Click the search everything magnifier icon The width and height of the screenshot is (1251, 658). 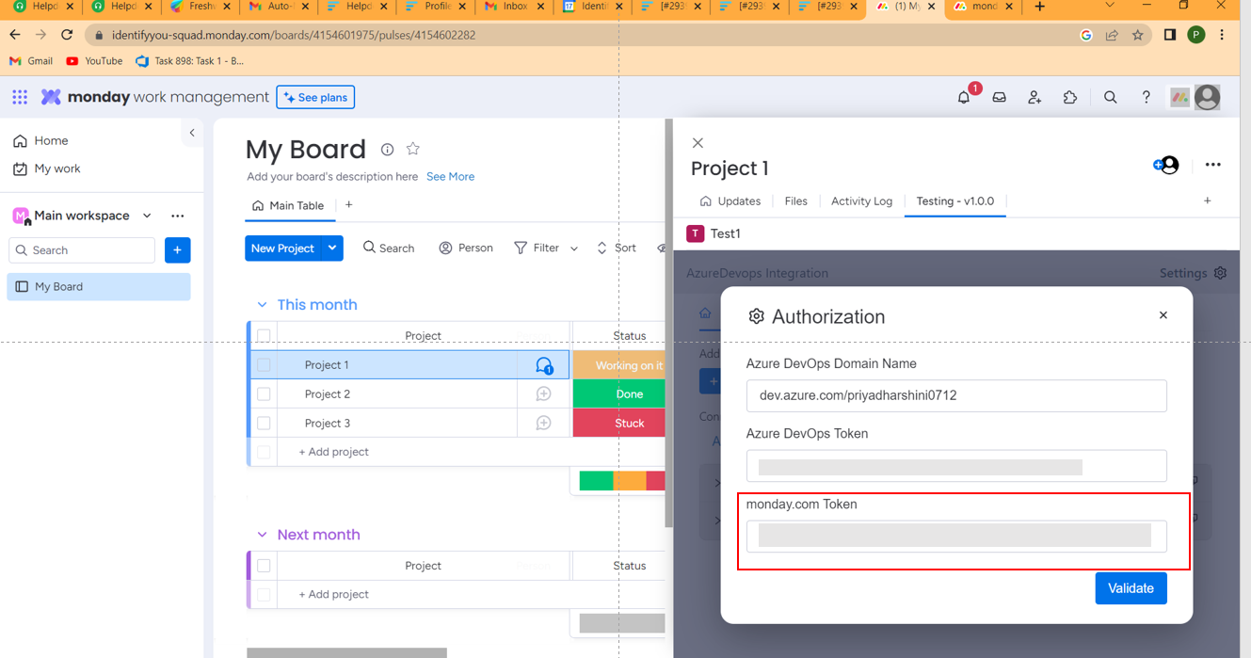[1111, 97]
